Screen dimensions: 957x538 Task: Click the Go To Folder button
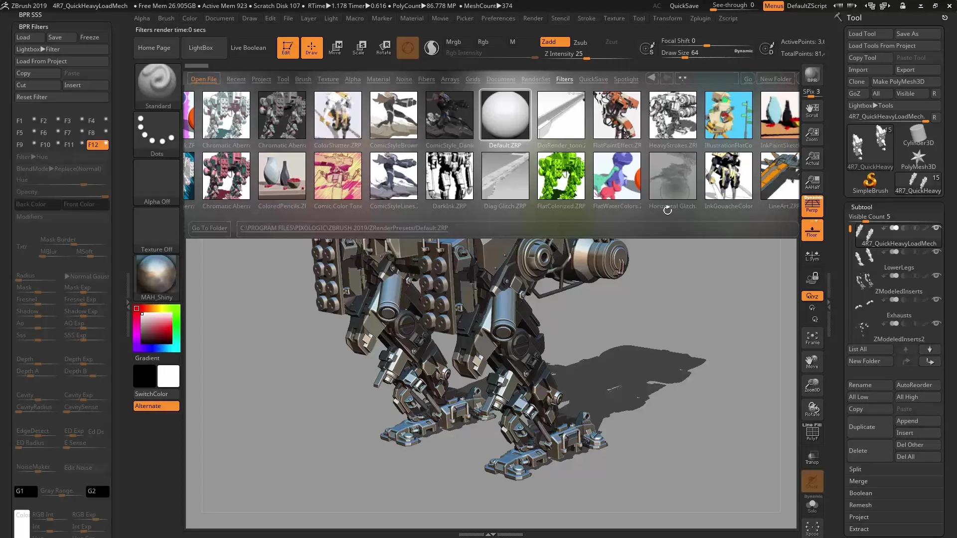209,228
